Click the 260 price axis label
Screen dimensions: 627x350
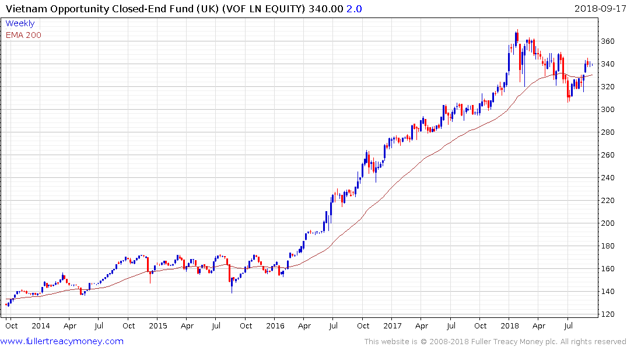608,155
